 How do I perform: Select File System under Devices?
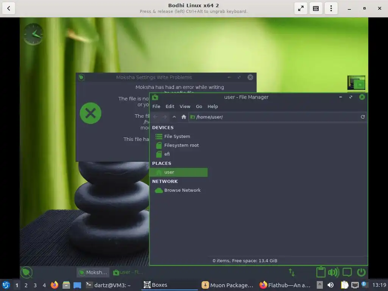(x=178, y=136)
